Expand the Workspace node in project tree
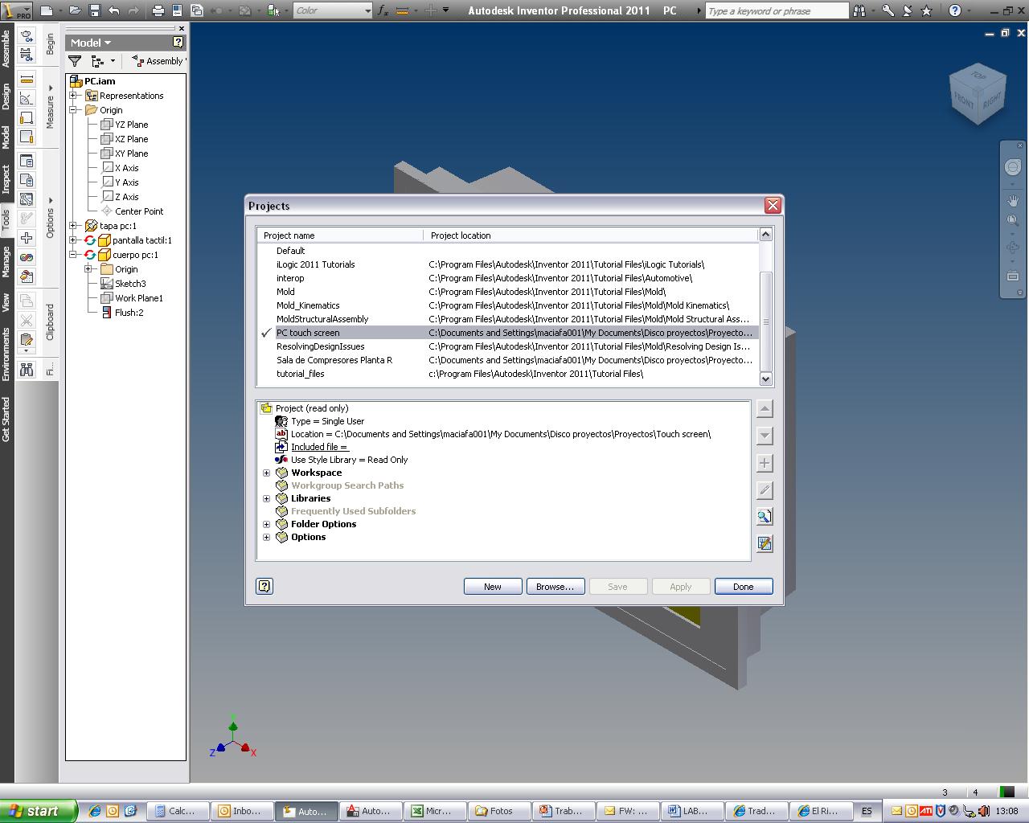The height and width of the screenshot is (823, 1029). pyautogui.click(x=267, y=473)
